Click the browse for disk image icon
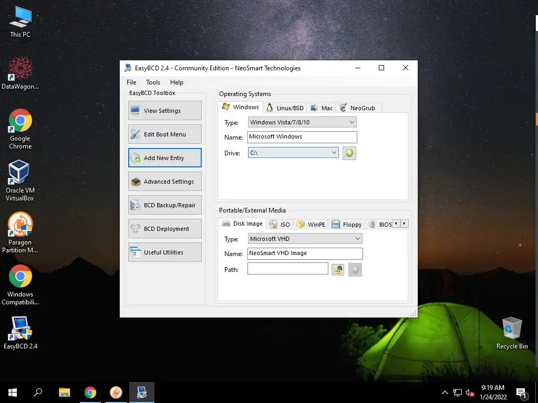This screenshot has height=403, width=538. click(x=338, y=270)
